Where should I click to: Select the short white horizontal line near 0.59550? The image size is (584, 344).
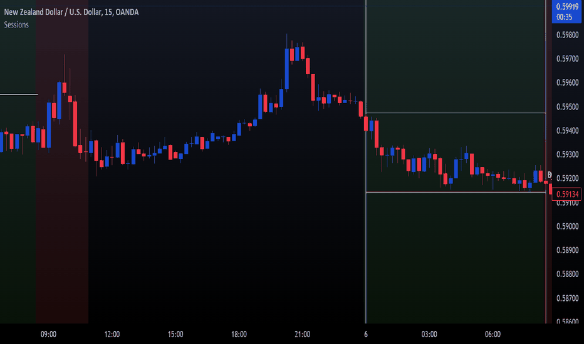(x=19, y=94)
